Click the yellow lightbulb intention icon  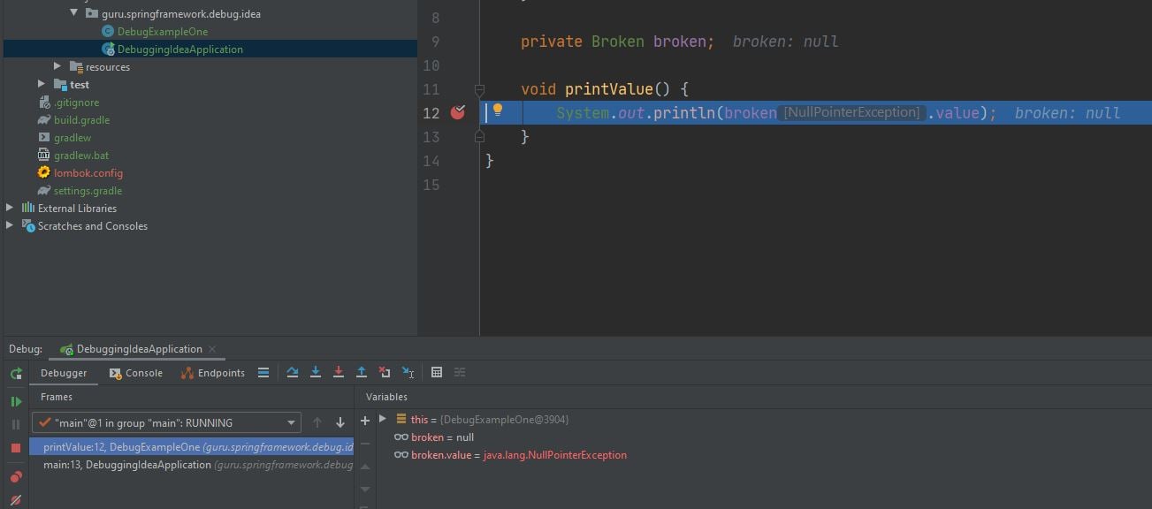pos(498,110)
